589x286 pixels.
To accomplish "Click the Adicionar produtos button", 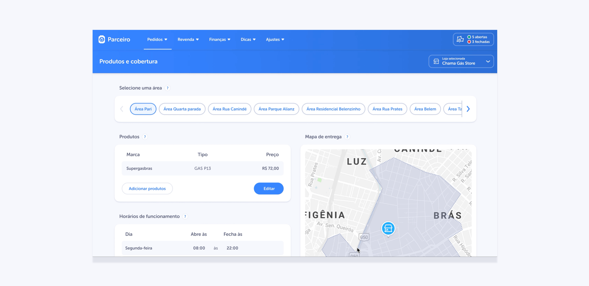I will tap(147, 189).
